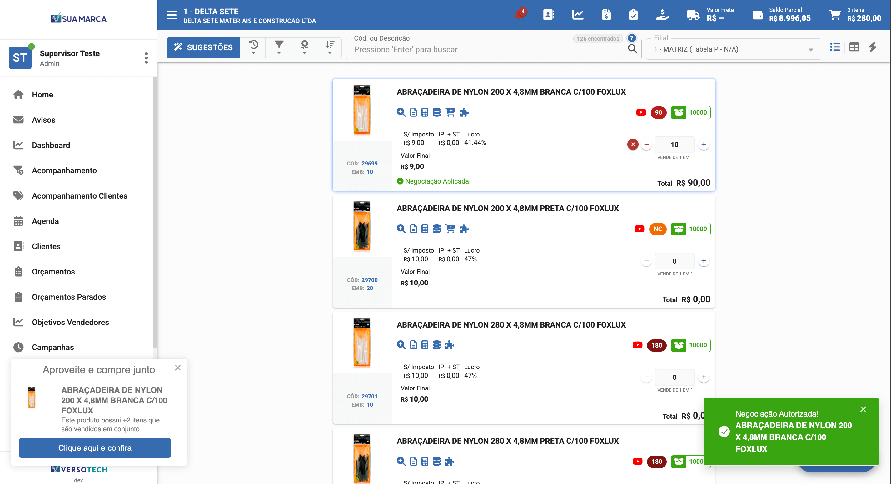Open the calculator icon for product 29699
891x484 pixels.
tap(424, 112)
